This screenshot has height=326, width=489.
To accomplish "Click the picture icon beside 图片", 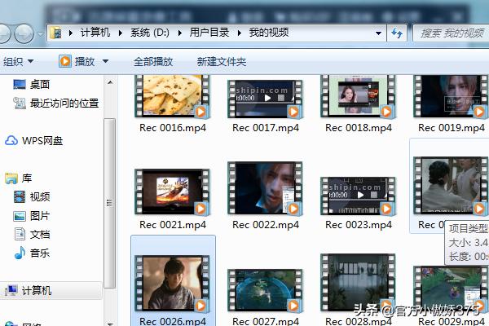I will point(20,216).
